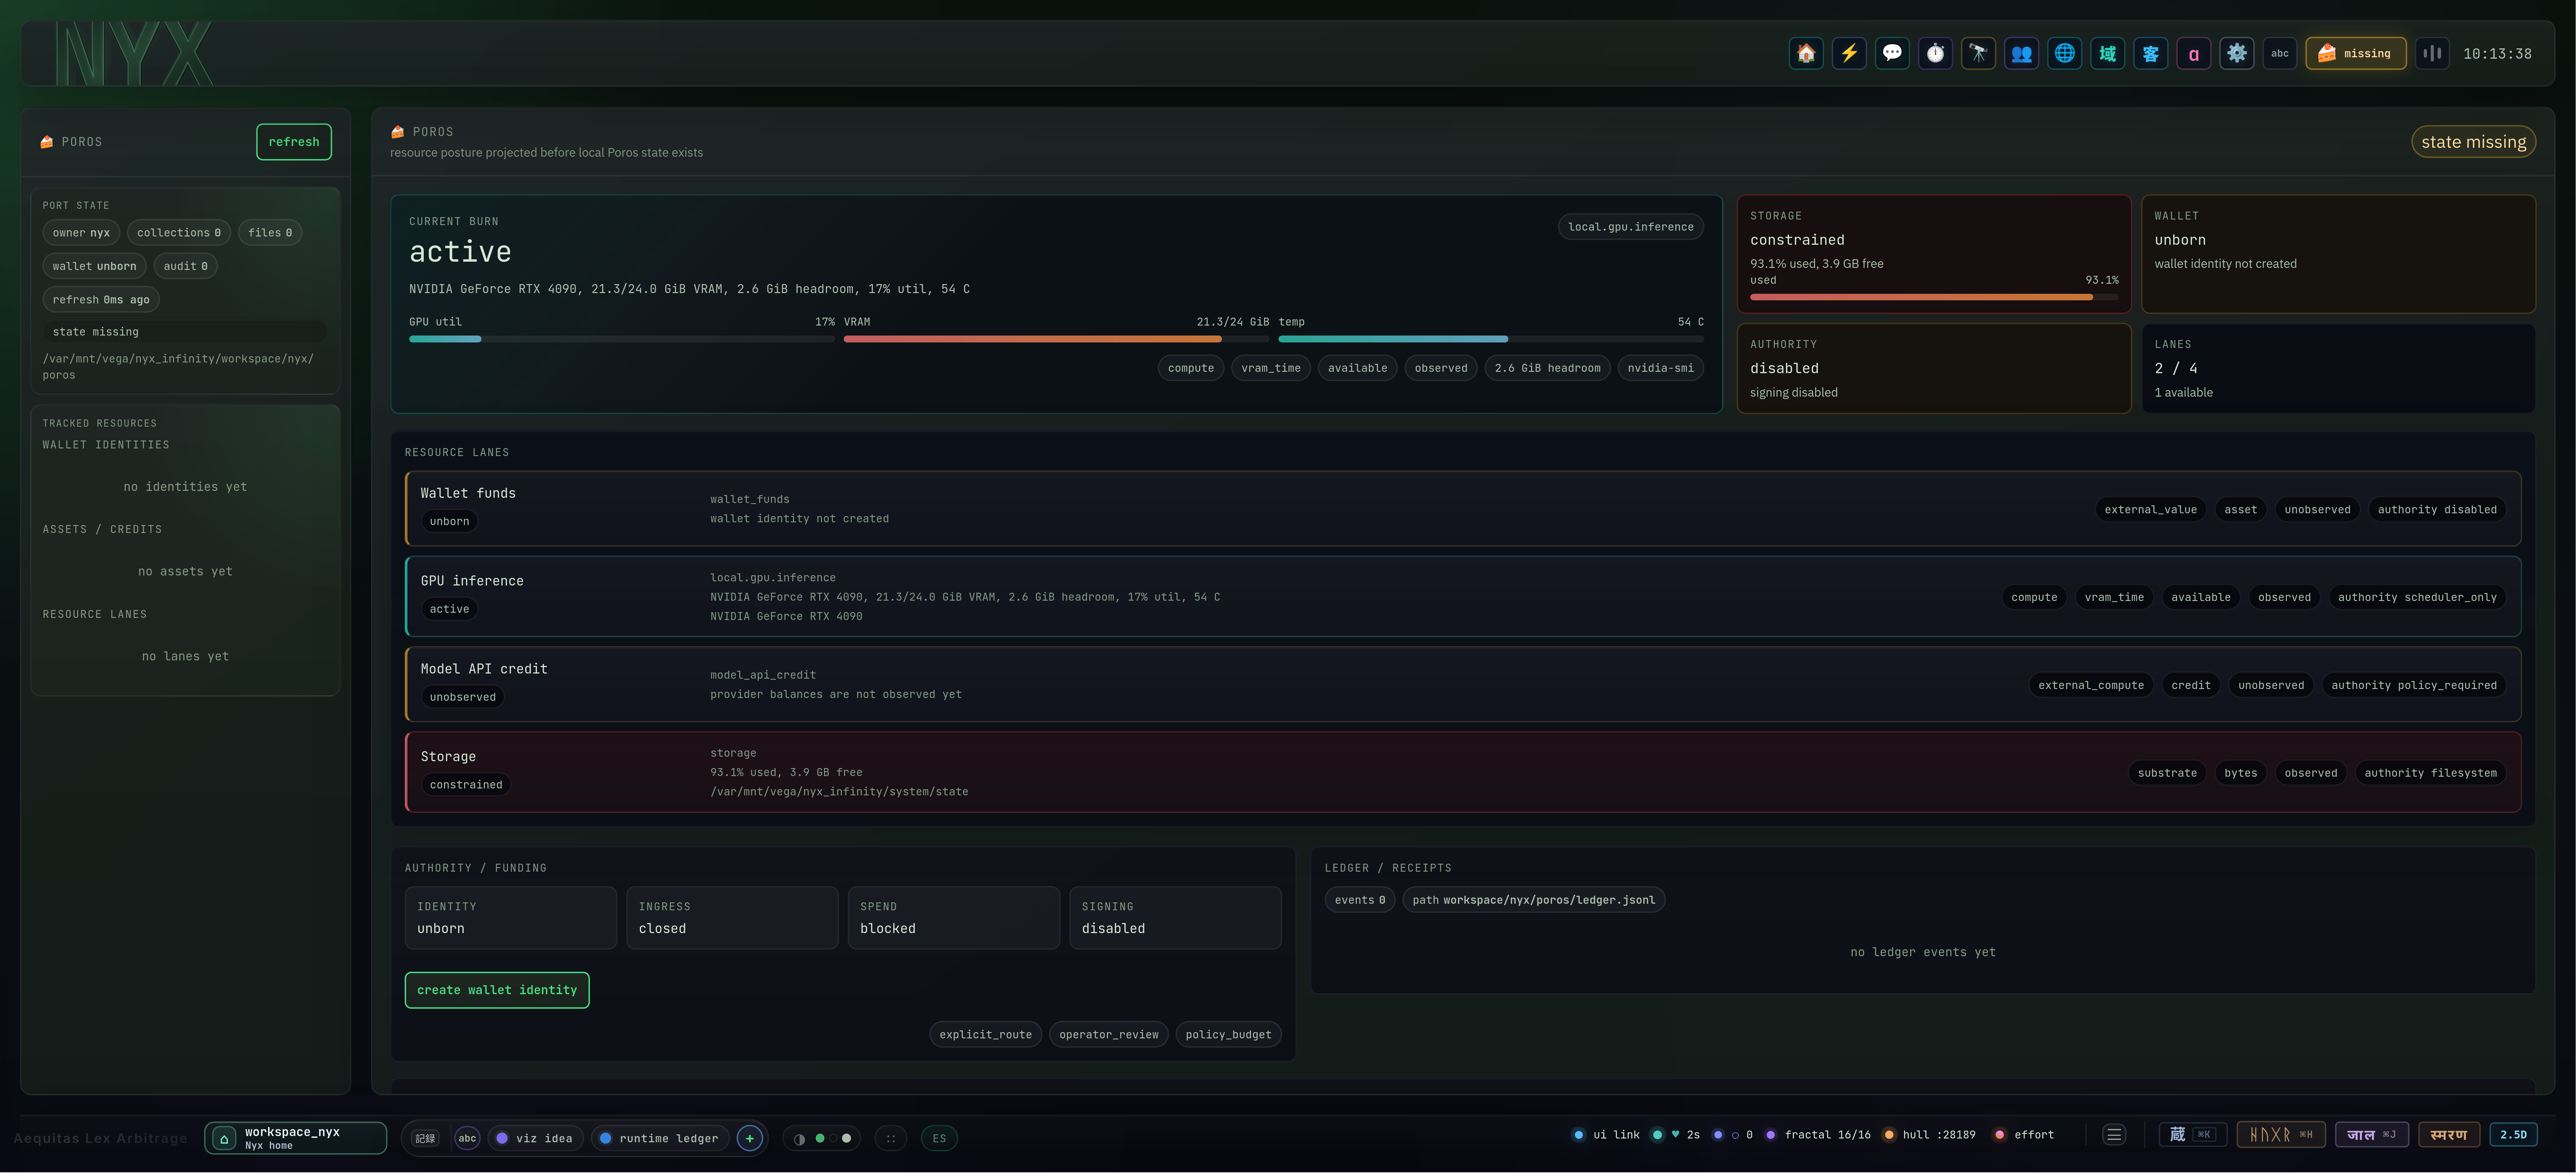Select the GPU inference resource lane

(x=1463, y=597)
